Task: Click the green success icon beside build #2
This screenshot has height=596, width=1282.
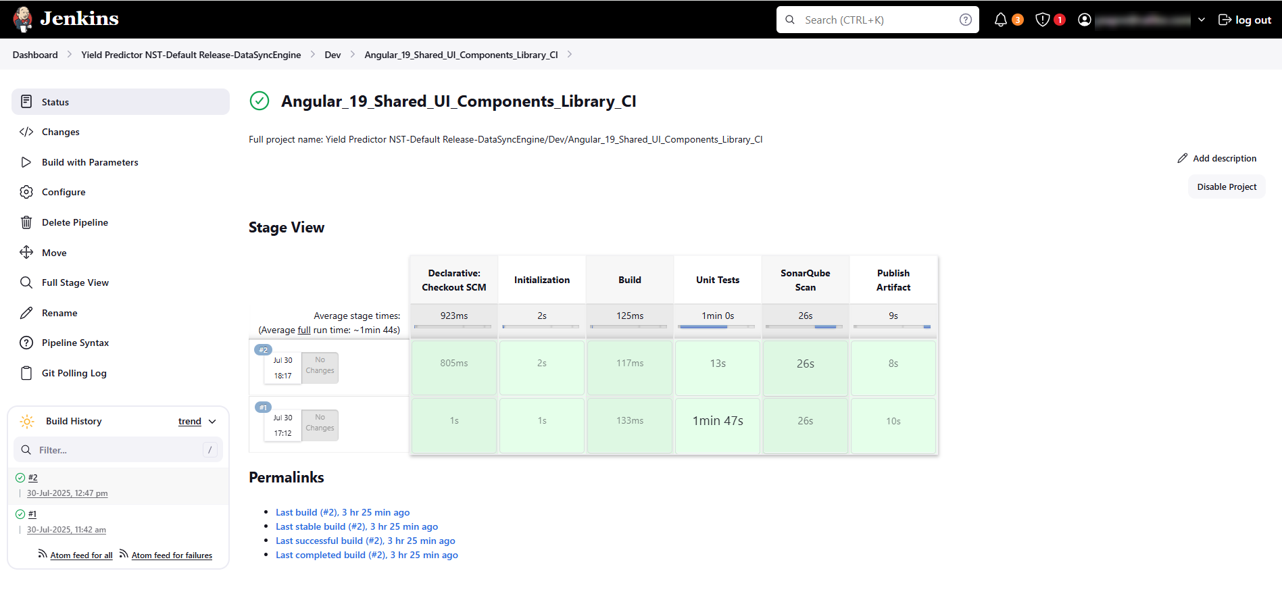Action: [x=20, y=478]
